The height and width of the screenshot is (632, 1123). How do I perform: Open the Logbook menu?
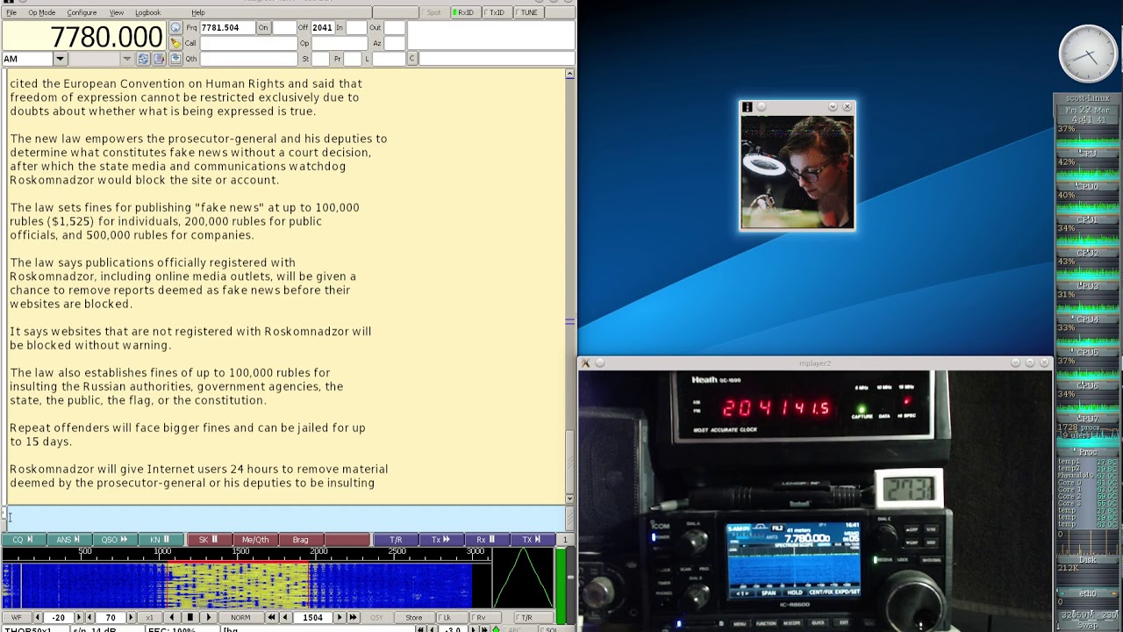coord(147,12)
